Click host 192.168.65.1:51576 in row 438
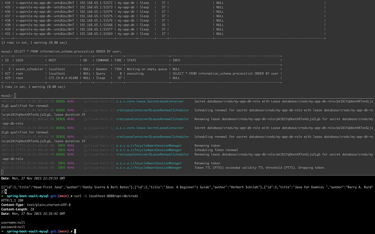Screen dimensions: 375x234 (96, 21)
